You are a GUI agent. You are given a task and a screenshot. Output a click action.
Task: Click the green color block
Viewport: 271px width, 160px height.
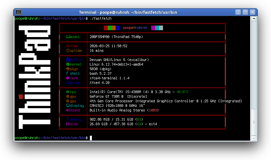tap(110, 28)
